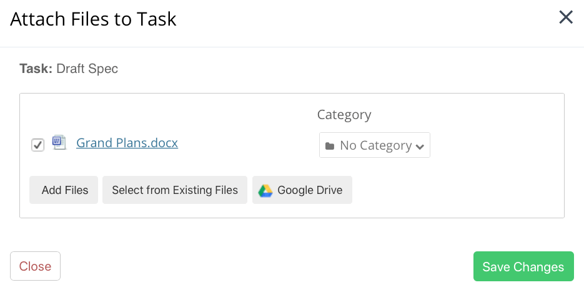Viewport: 584px width, 290px height.
Task: Save Changes to the task attachments
Action: pos(523,266)
